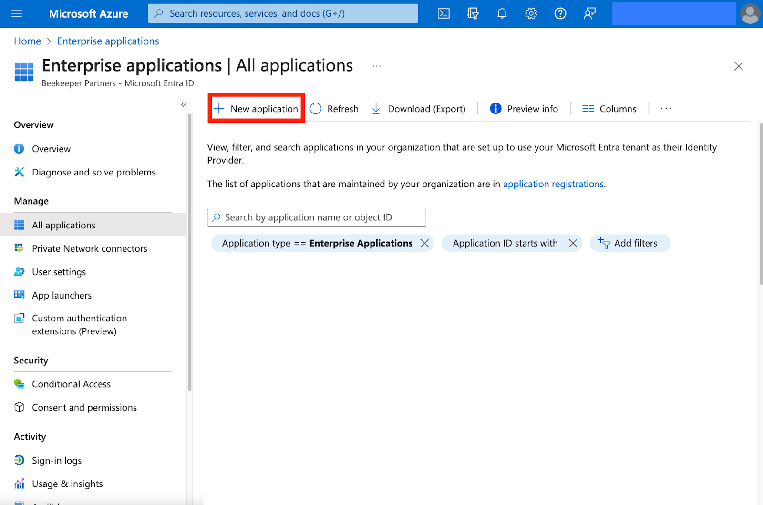763x505 pixels.
Task: Click the App launchers icon
Action: (x=19, y=295)
